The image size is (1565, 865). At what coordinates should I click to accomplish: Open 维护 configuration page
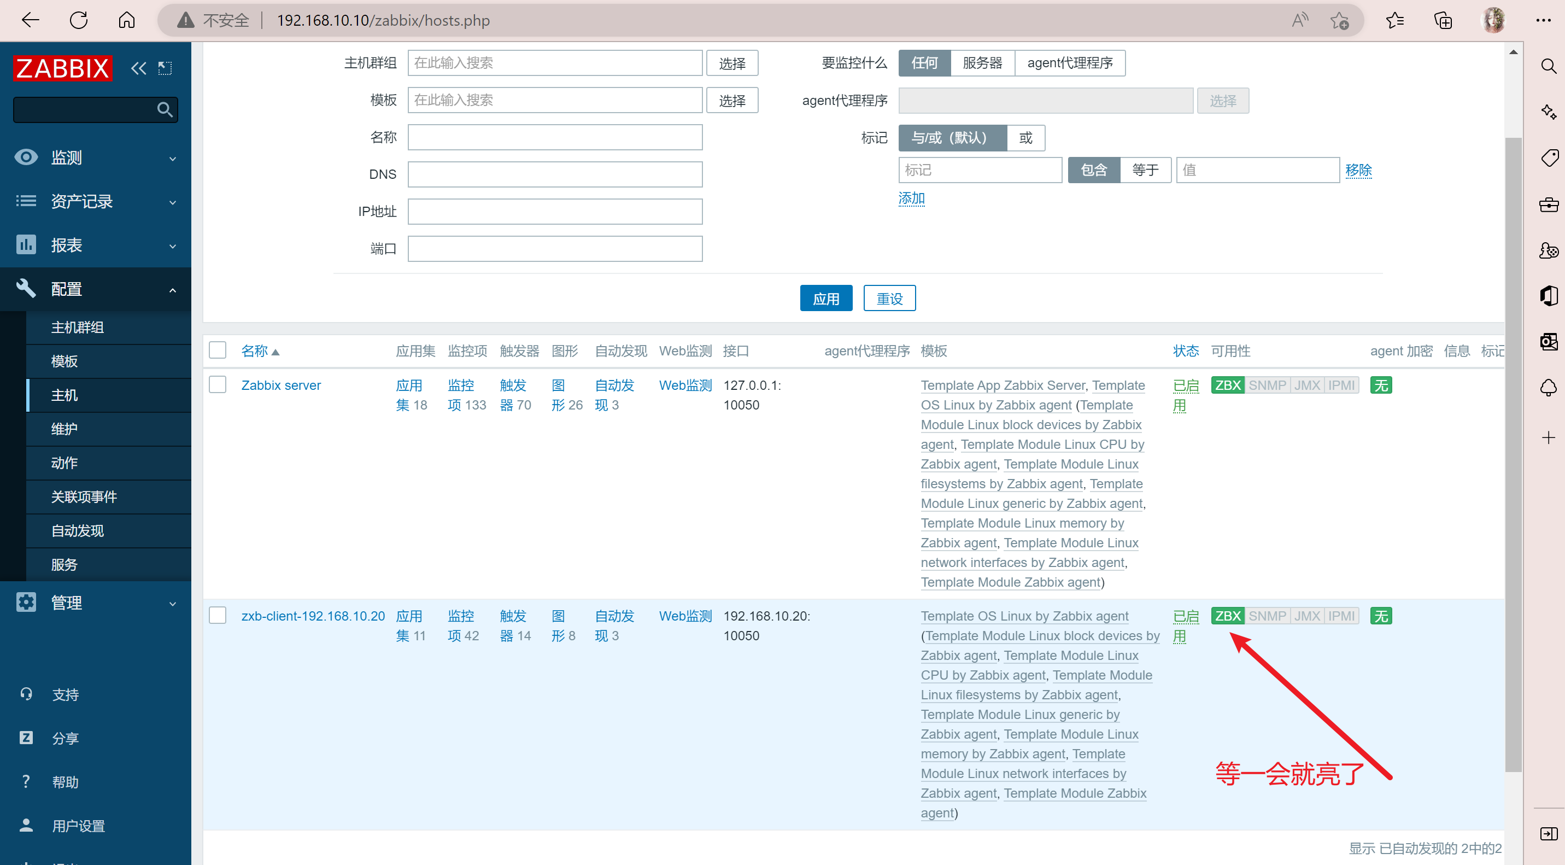109,430
